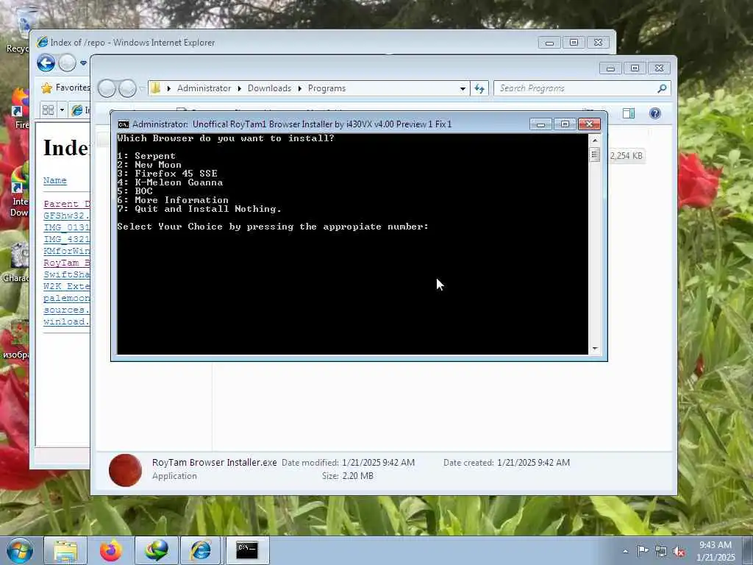Open the W2K Exte link
This screenshot has height=565, width=753.
(x=66, y=286)
